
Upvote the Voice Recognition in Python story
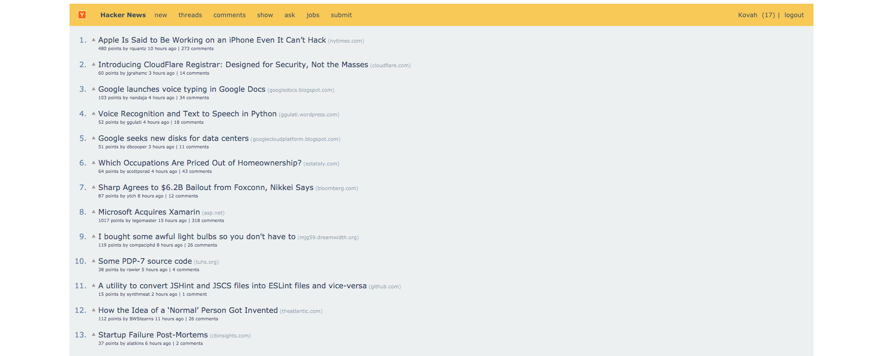94,114
